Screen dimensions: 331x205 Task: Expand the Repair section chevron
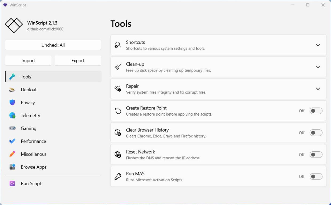pos(318,89)
